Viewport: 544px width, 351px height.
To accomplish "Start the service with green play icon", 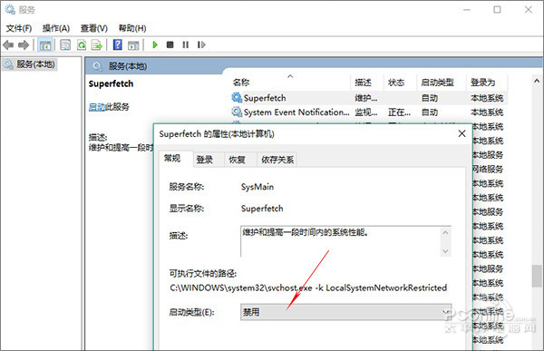I will tap(155, 44).
